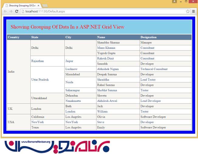
Task: Click the BarnameNevisan logo below the browser
Action: tap(58, 146)
